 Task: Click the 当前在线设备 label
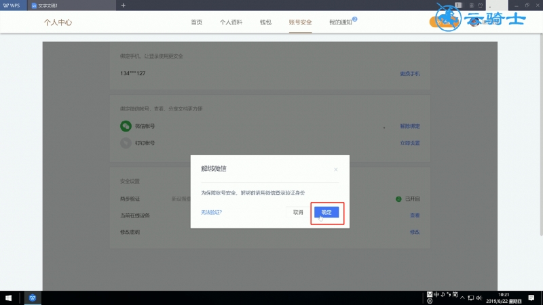coord(134,216)
